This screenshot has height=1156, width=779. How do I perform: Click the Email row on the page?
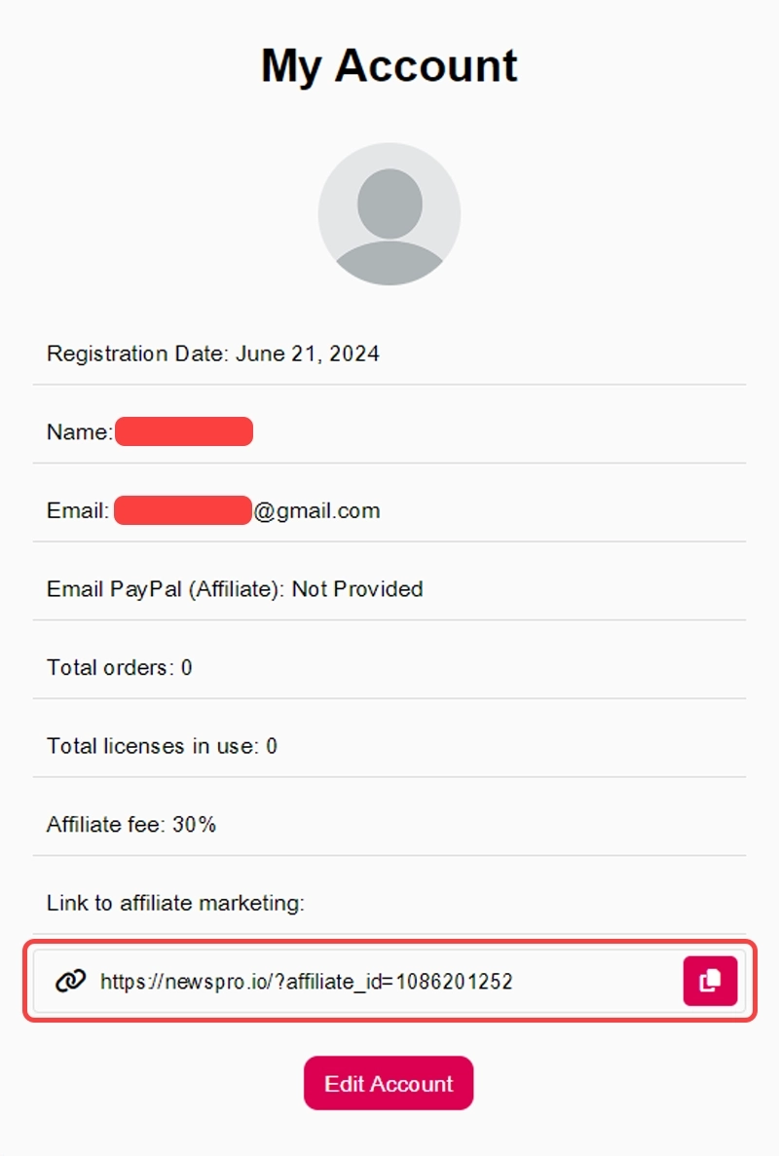[212, 510]
